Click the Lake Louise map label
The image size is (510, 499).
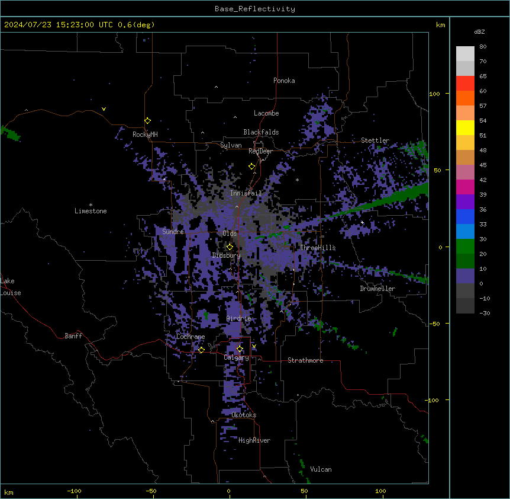click(x=11, y=287)
